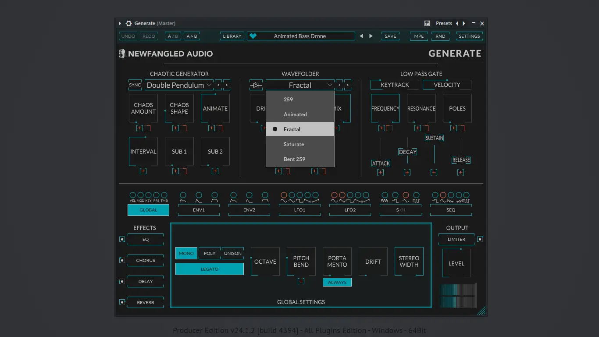Image resolution: width=599 pixels, height=337 pixels.
Task: Enable the Limiter power toggle
Action: pos(480,239)
